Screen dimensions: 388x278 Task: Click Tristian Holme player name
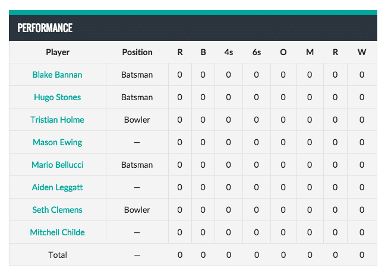(57, 120)
